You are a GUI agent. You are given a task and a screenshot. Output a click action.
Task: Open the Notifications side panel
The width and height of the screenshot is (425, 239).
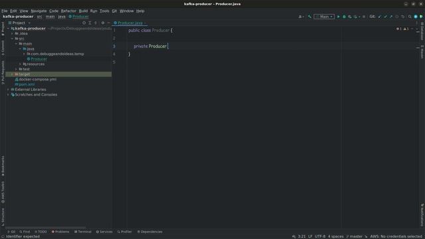(x=422, y=214)
